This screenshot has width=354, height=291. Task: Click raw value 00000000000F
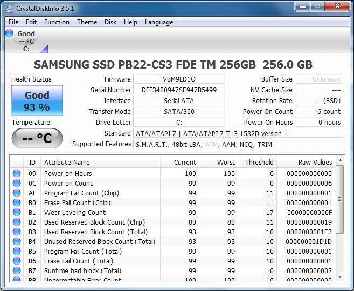click(309, 213)
